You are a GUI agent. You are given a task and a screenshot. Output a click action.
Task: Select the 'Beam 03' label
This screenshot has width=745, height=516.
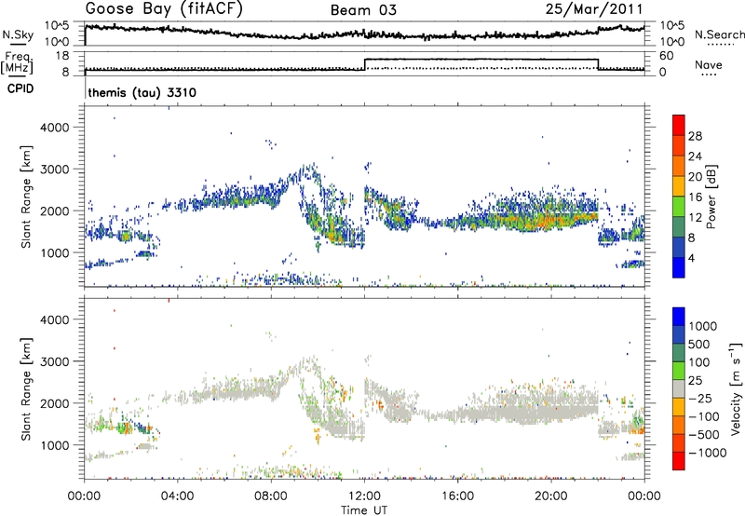pyautogui.click(x=363, y=10)
